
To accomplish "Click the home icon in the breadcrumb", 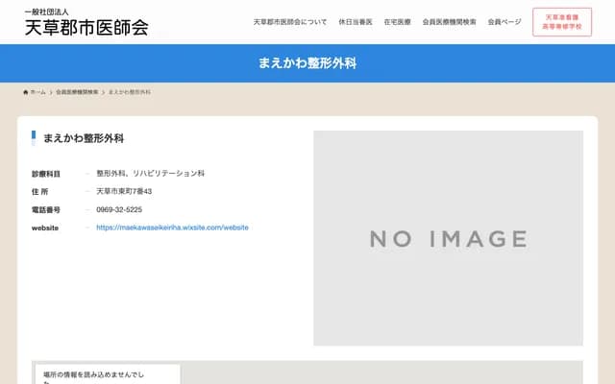I will [x=26, y=92].
